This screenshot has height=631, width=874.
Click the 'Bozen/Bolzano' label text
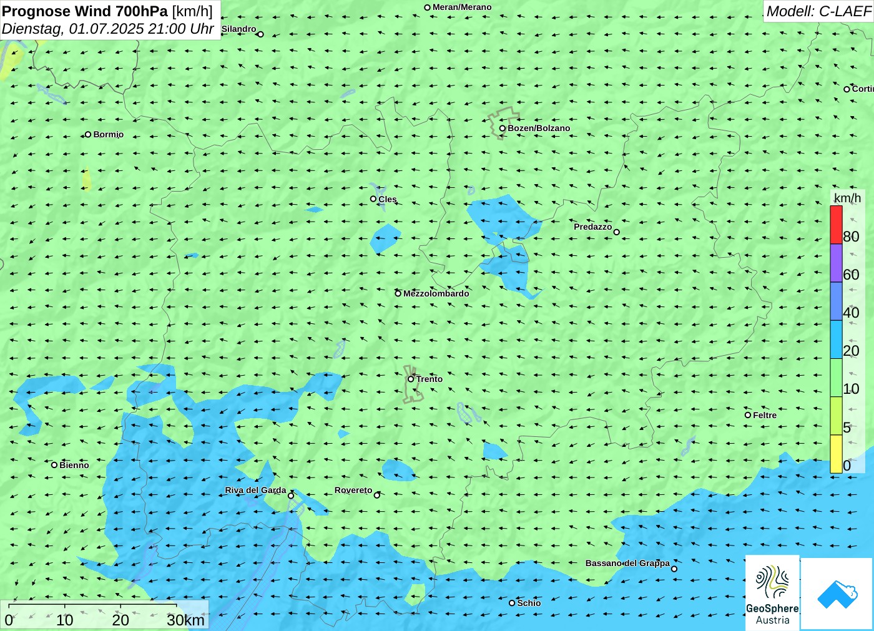539,128
